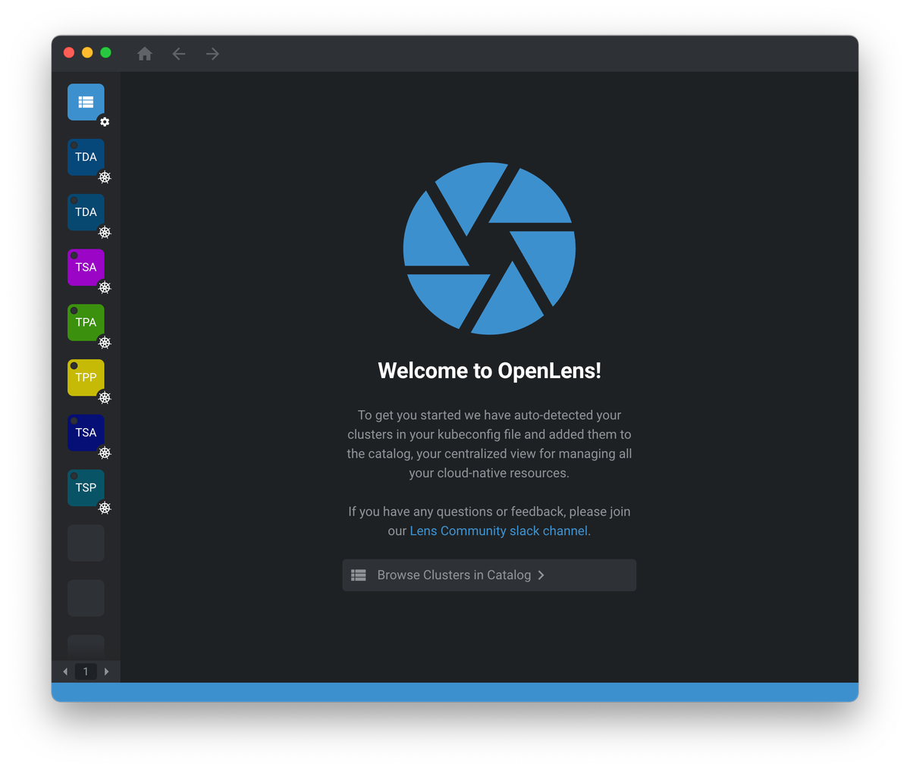Open the first TDA cluster icon
The image size is (910, 770).
tap(86, 157)
